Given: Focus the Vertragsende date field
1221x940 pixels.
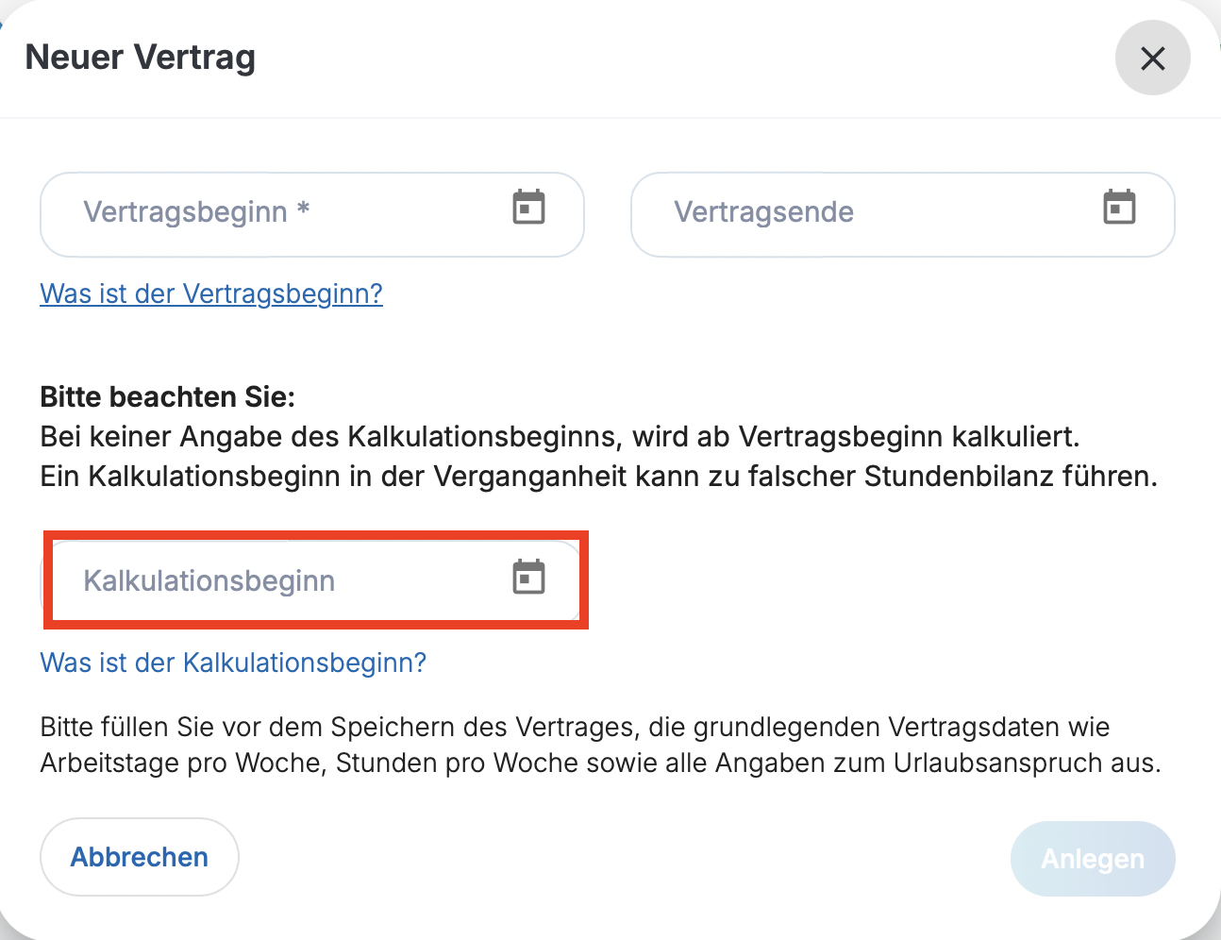Looking at the screenshot, I should [x=868, y=213].
